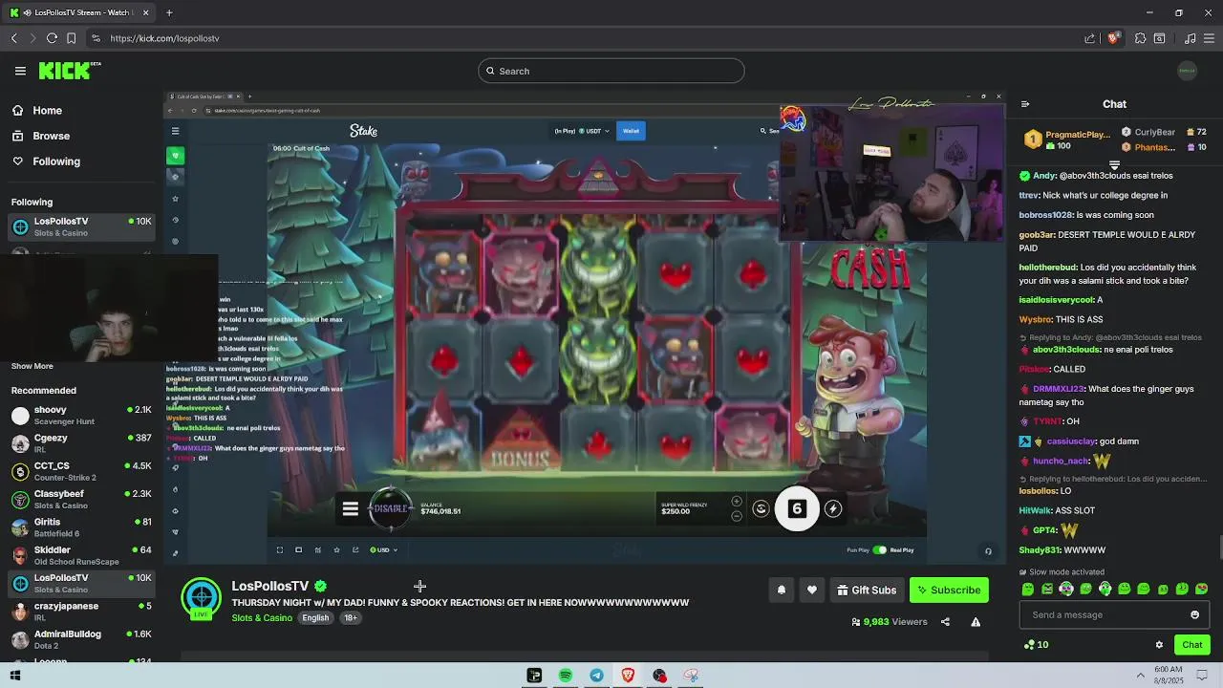Open Classybeef recommended channel
The width and height of the screenshot is (1223, 688).
pos(80,499)
